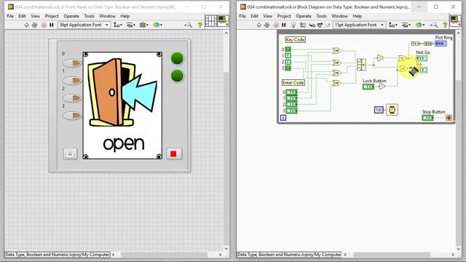Click Step Into icon in Block Diagram
Screen dimensions: 466x262
click(x=312, y=25)
